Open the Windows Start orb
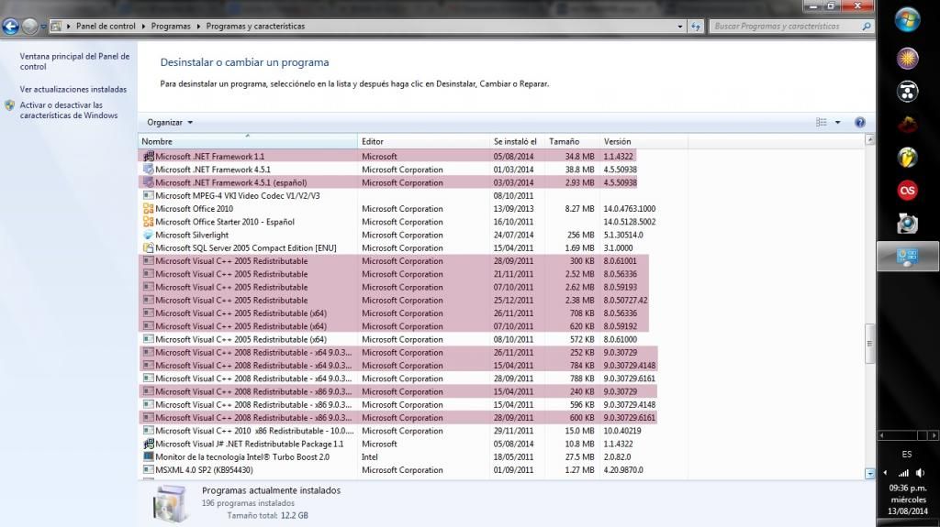 point(908,20)
